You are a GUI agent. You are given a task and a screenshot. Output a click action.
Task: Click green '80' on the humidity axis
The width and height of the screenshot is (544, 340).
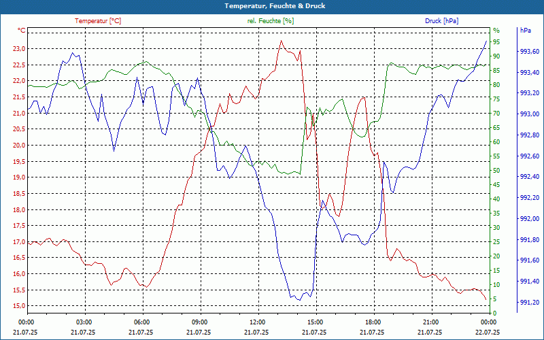point(496,85)
